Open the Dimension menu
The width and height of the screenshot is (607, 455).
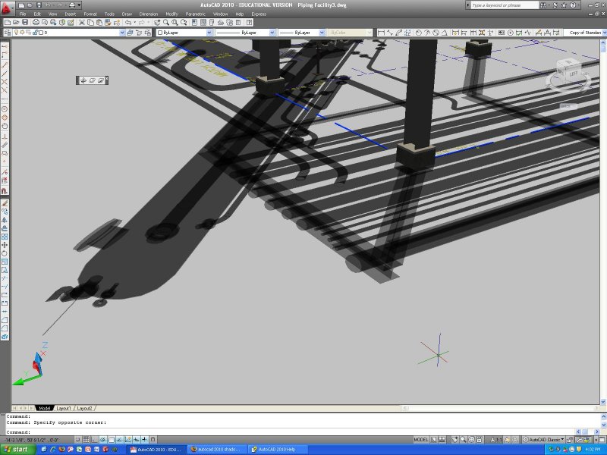(148, 14)
